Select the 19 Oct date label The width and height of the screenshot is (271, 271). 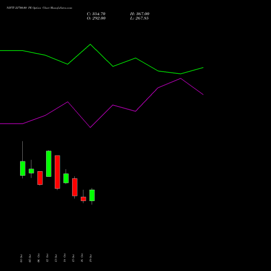point(91,258)
